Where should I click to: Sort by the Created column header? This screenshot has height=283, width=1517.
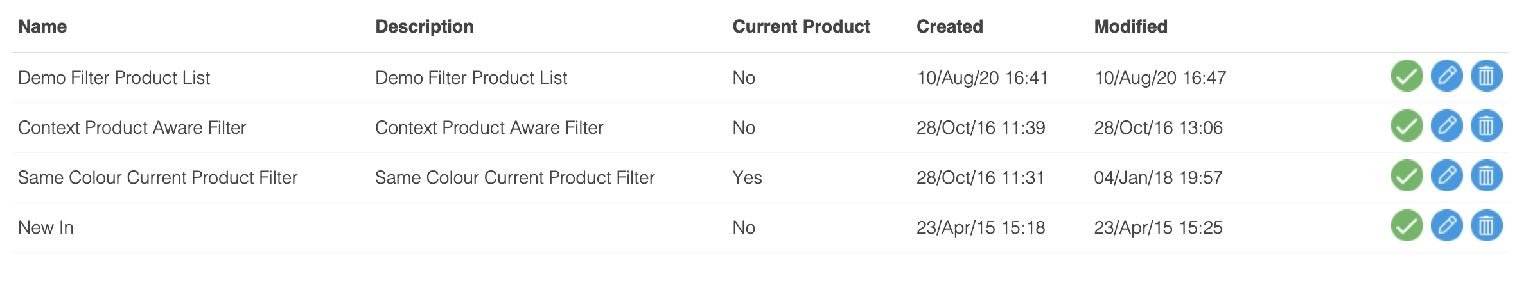point(949,26)
